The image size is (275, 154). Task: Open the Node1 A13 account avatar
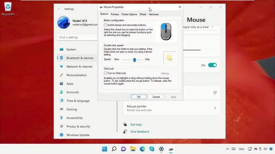(64, 22)
